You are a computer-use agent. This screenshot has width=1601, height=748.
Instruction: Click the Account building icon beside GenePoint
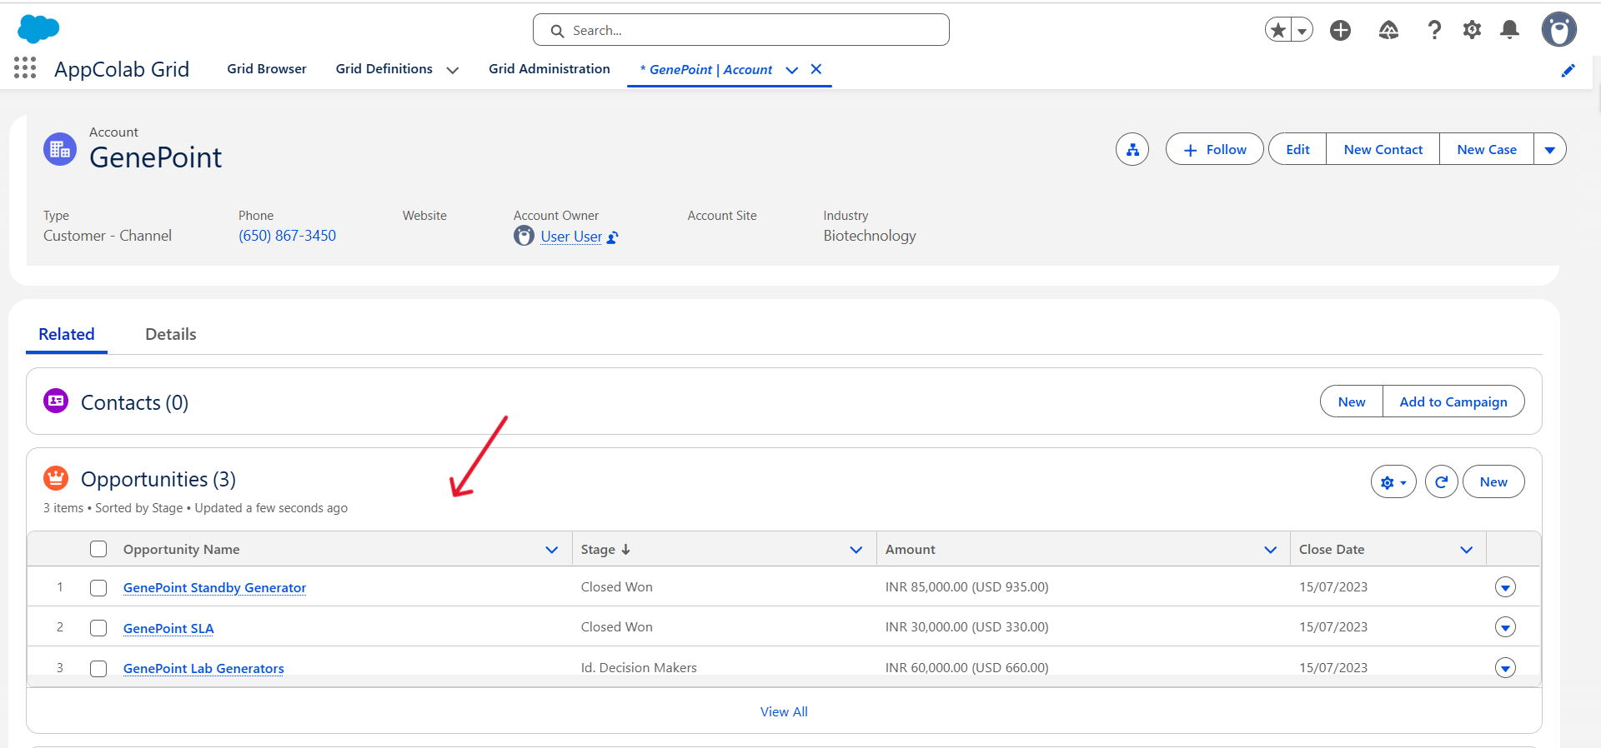click(x=60, y=149)
